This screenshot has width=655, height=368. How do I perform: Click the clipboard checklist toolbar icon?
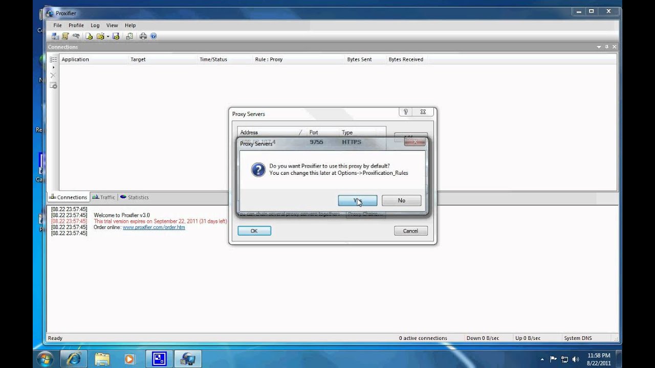click(129, 36)
